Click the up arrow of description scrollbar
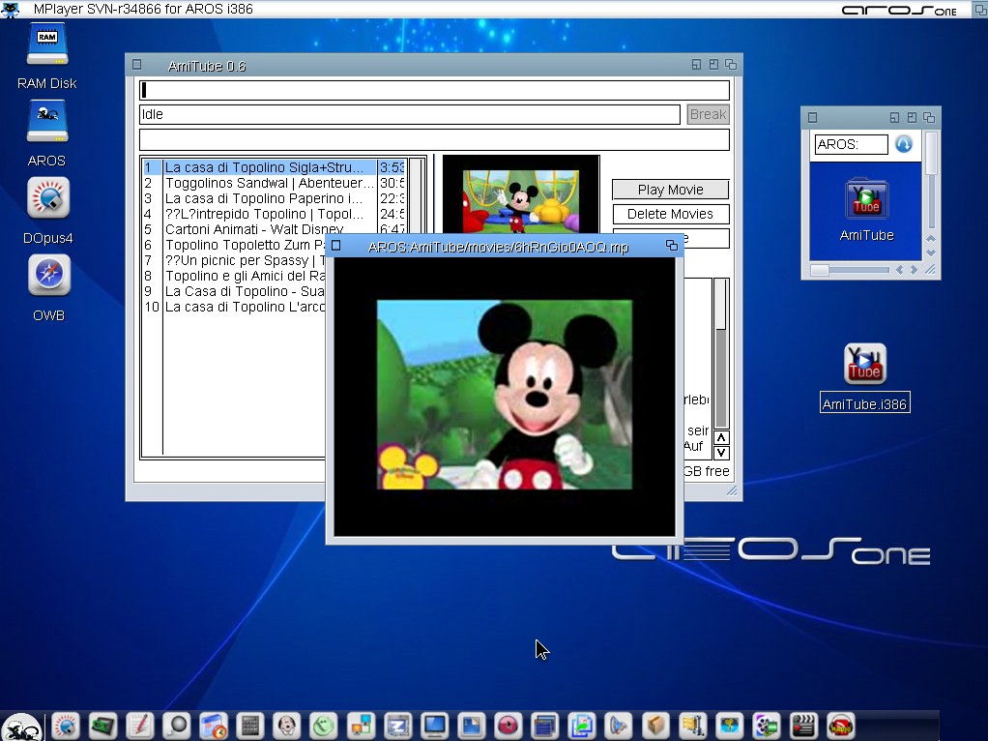Screen dimensions: 988x741 [721, 438]
